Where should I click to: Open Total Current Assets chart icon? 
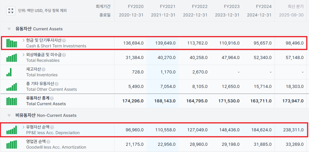[x=11, y=101]
